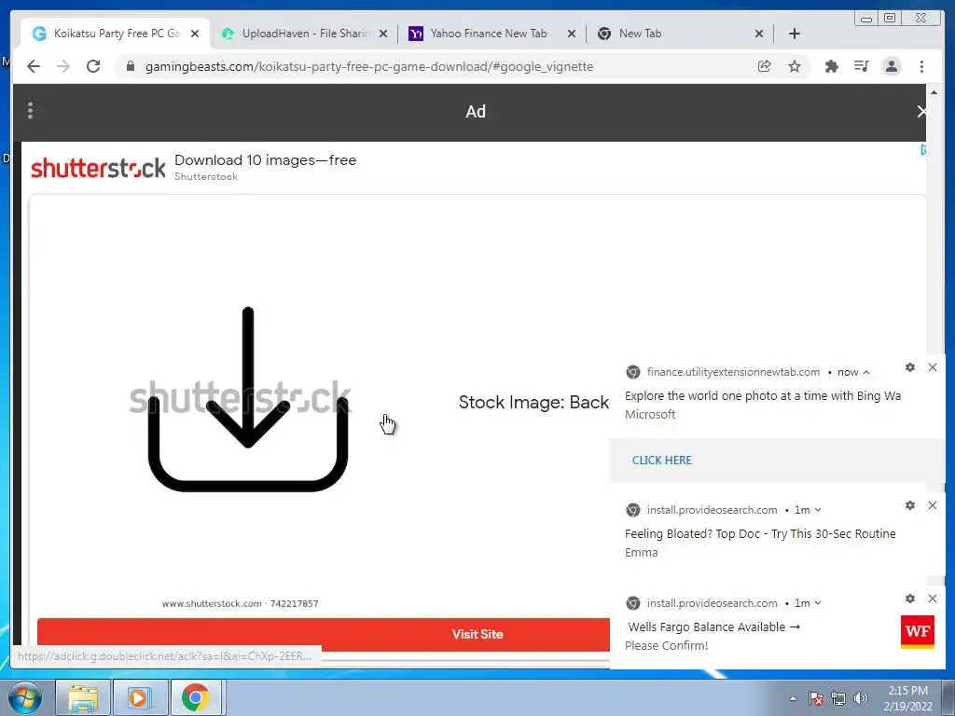
Task: Open the Chrome profile avatar
Action: point(891,66)
